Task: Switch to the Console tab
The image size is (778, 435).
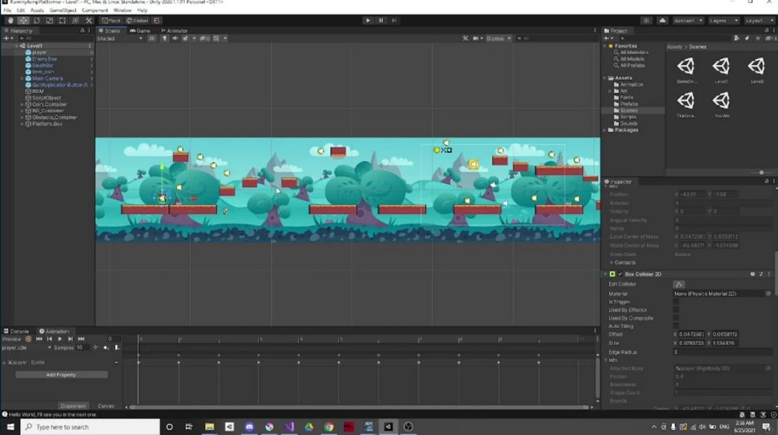Action: point(17,331)
